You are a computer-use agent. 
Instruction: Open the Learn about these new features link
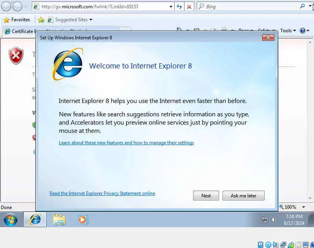click(126, 143)
